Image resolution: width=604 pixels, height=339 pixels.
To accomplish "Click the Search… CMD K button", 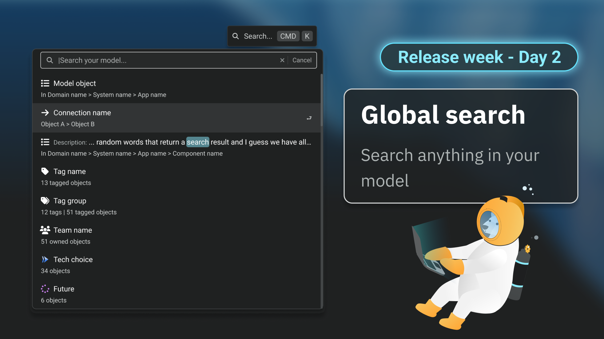I will pos(272,36).
